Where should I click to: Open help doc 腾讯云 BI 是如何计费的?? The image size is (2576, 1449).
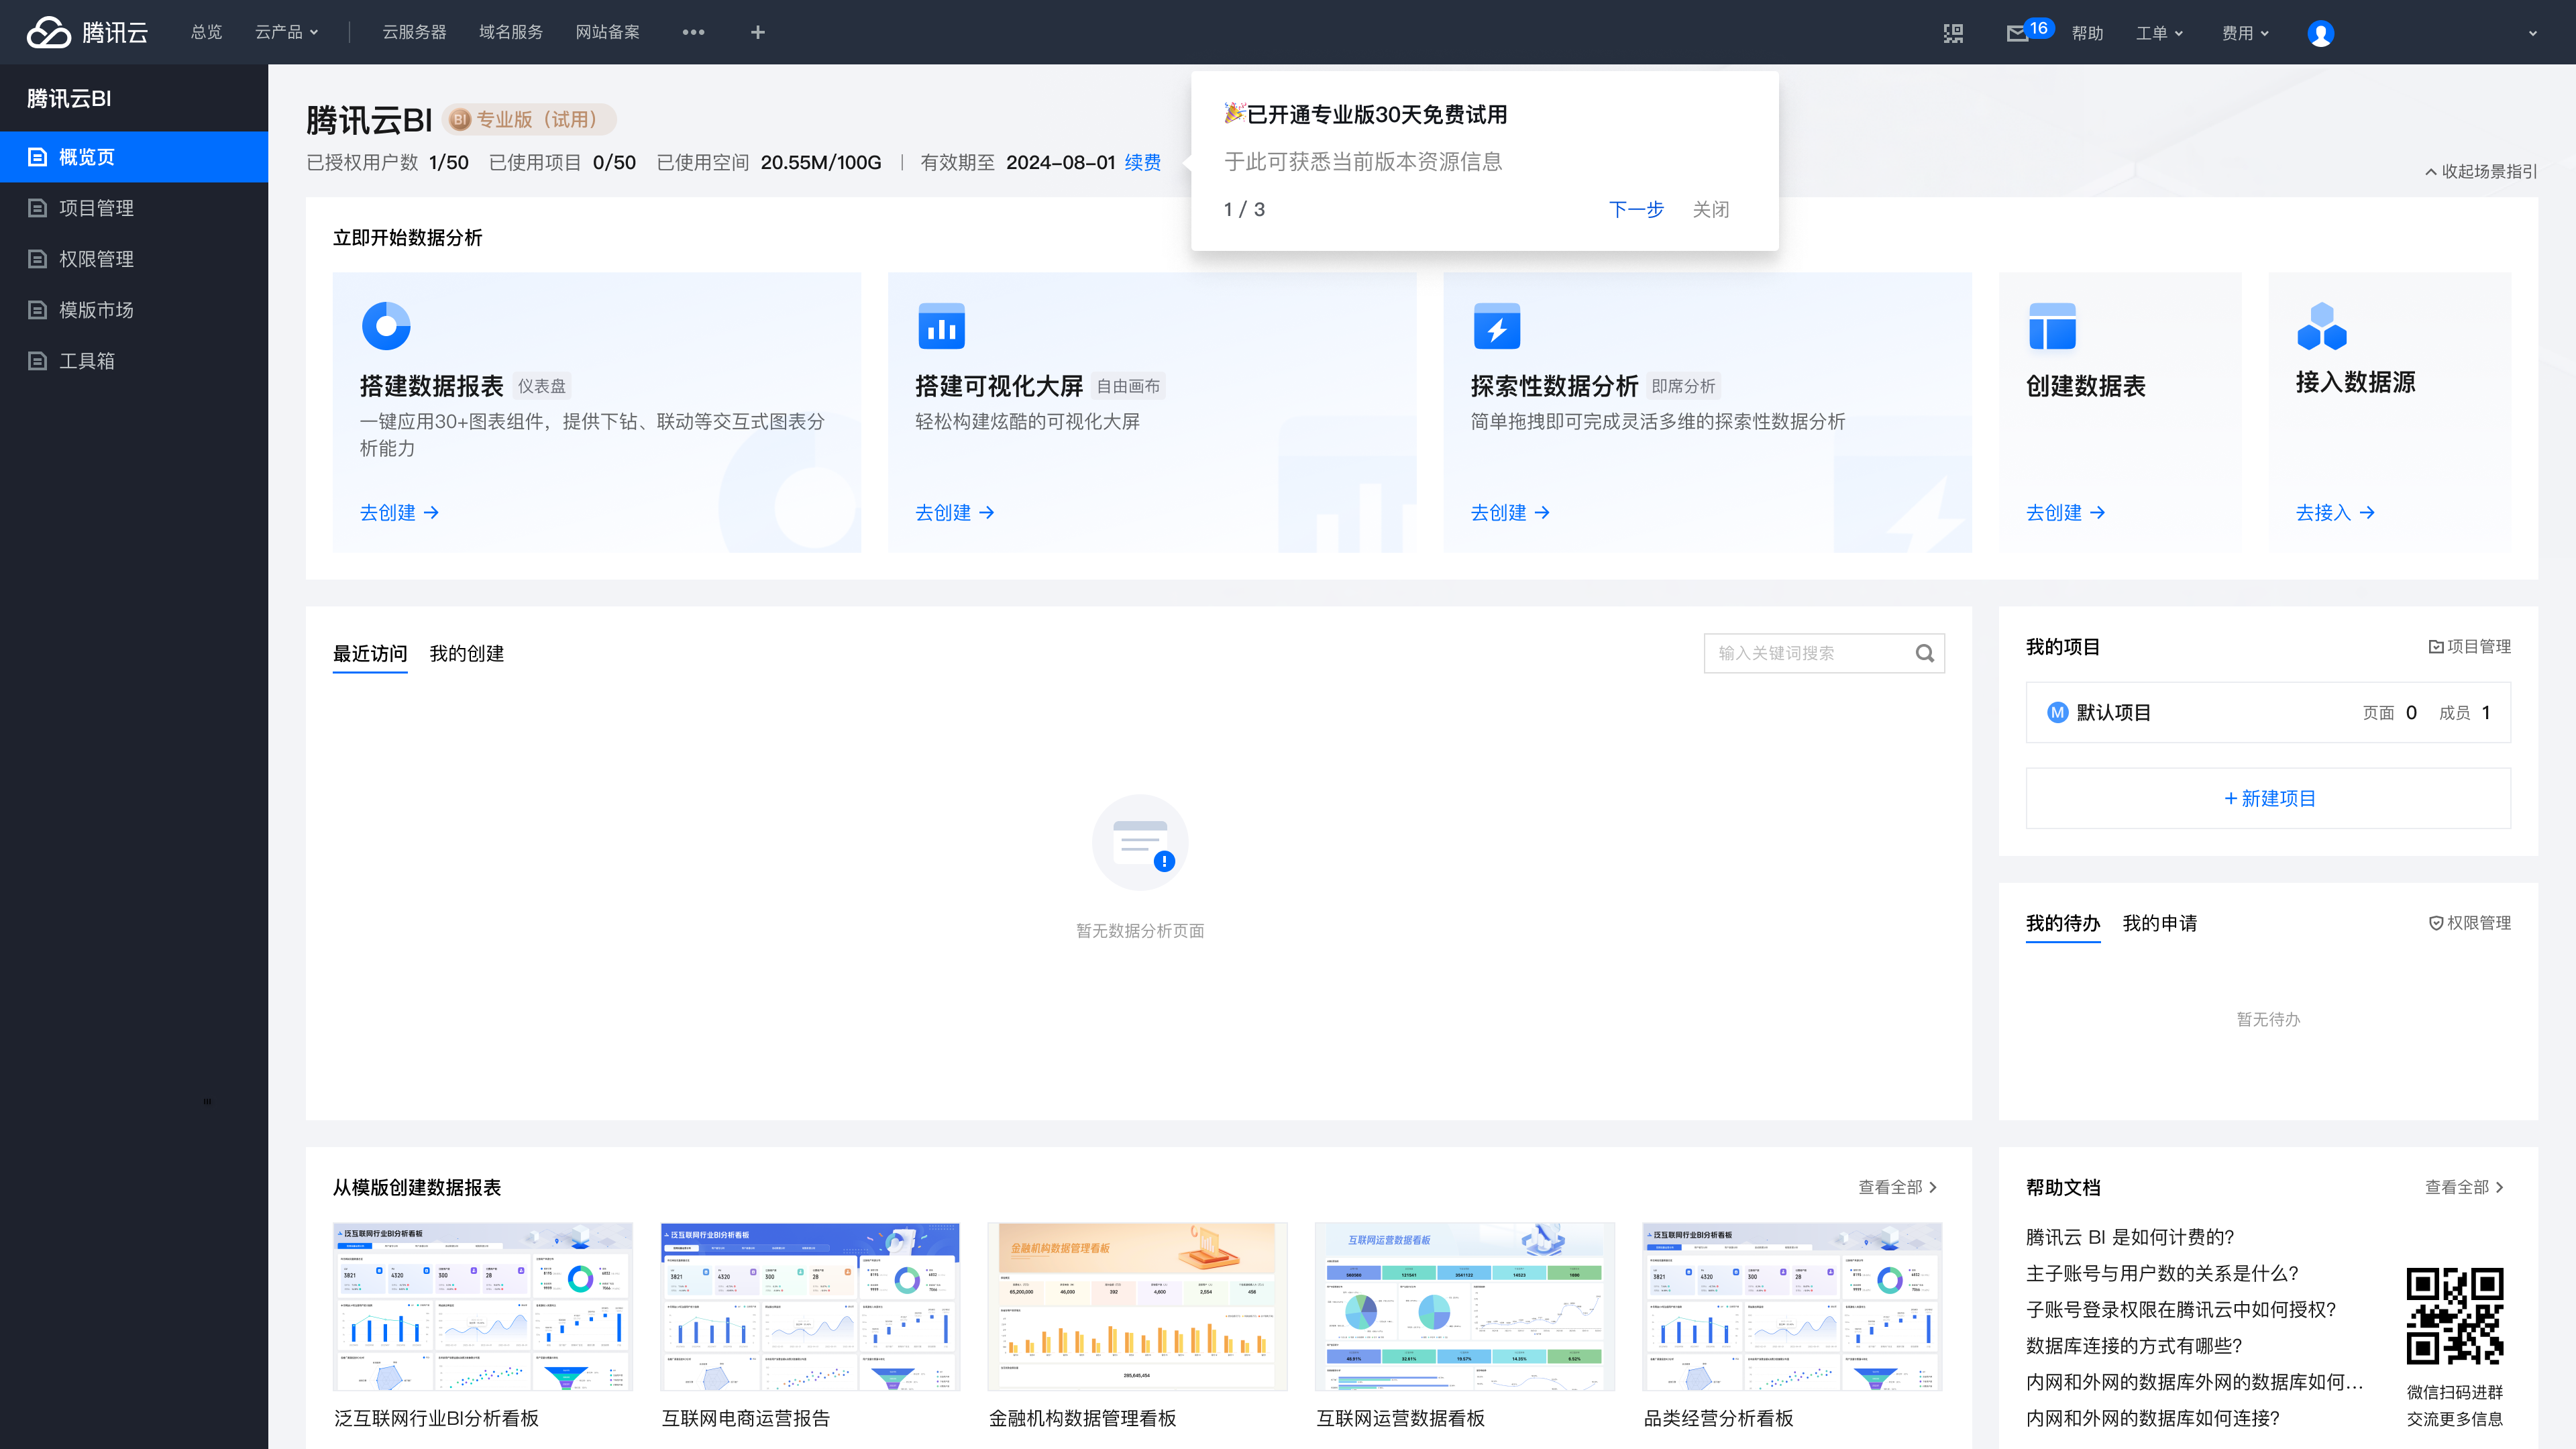click(x=2130, y=1237)
